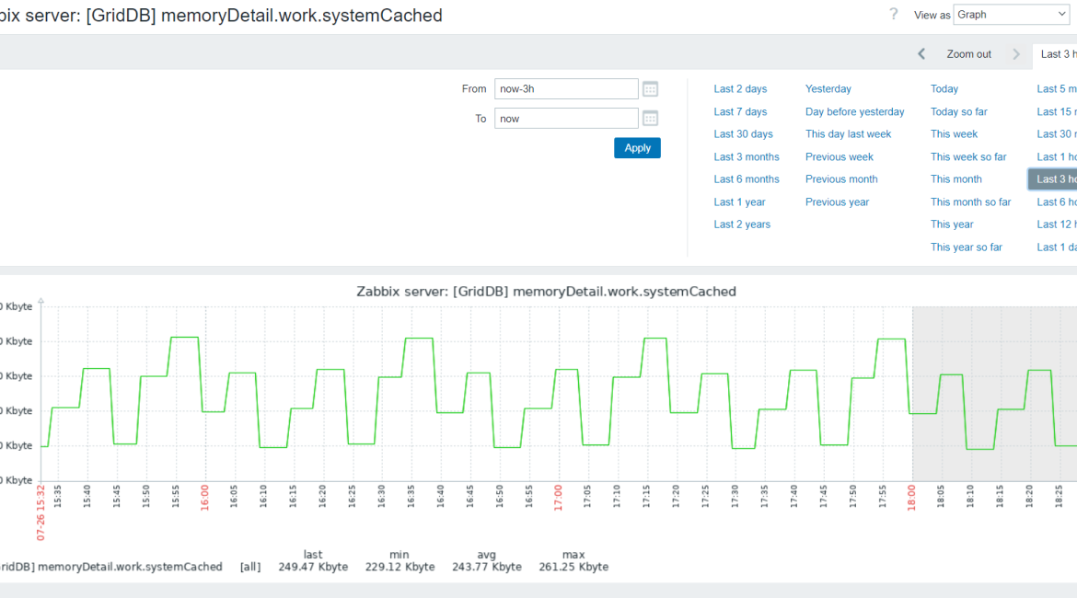This screenshot has width=1077, height=598.
Task: Open the Last 3 hours time tab
Action: tap(1057, 54)
